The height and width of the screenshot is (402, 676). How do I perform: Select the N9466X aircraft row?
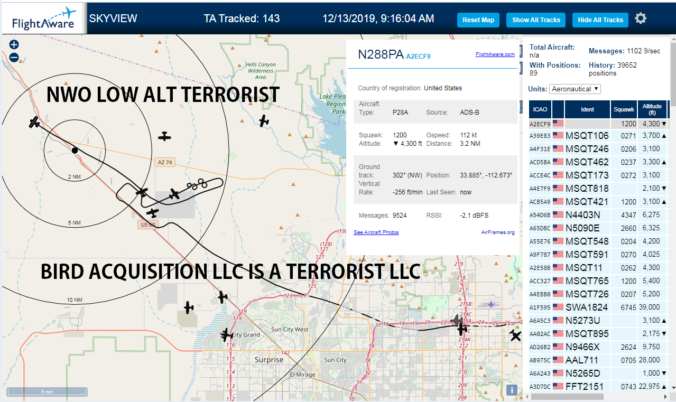tap(598, 347)
